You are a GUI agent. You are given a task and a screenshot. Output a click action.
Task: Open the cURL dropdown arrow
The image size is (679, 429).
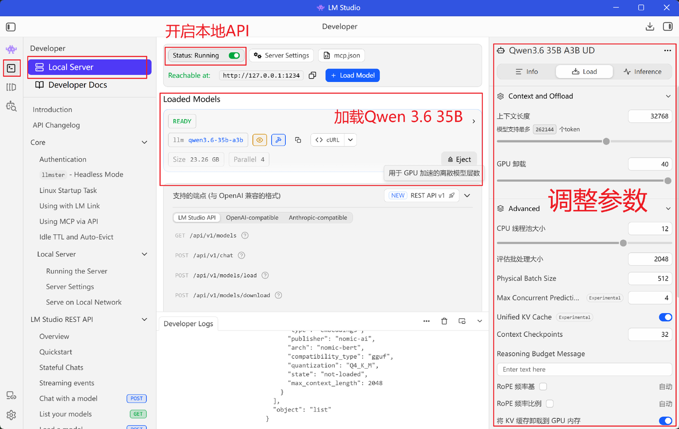tap(350, 140)
